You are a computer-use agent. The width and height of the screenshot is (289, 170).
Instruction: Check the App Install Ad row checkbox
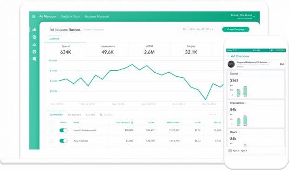(x=51, y=141)
